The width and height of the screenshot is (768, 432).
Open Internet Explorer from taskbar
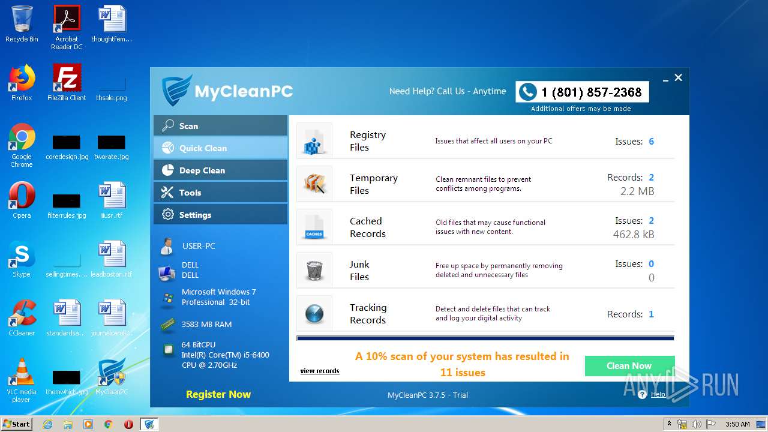47,424
